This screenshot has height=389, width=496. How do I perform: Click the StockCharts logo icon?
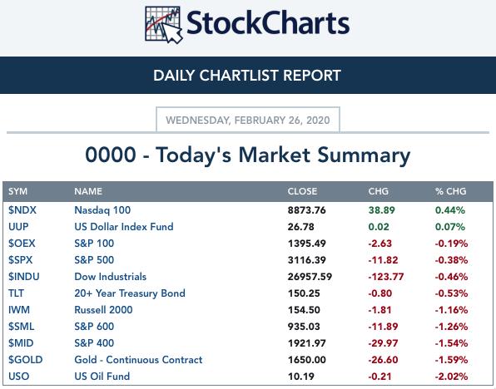(164, 25)
